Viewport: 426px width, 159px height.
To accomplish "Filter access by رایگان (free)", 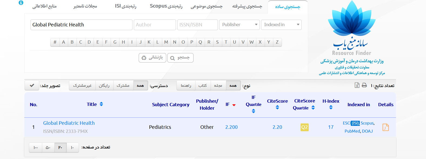I will tap(104, 85).
